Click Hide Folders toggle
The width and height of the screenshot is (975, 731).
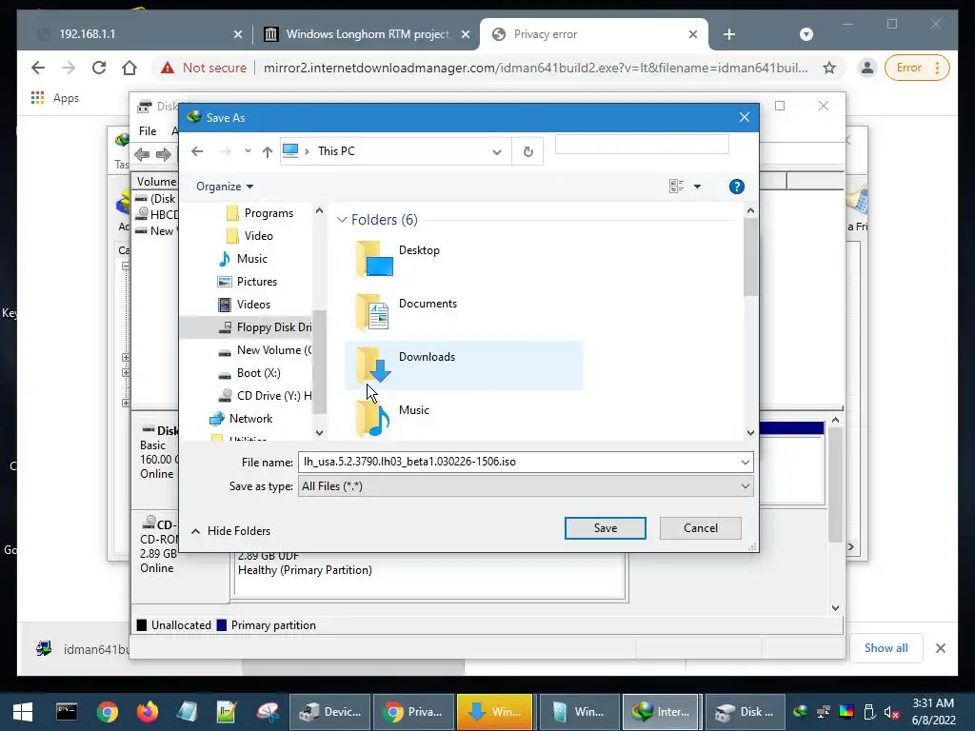(231, 531)
